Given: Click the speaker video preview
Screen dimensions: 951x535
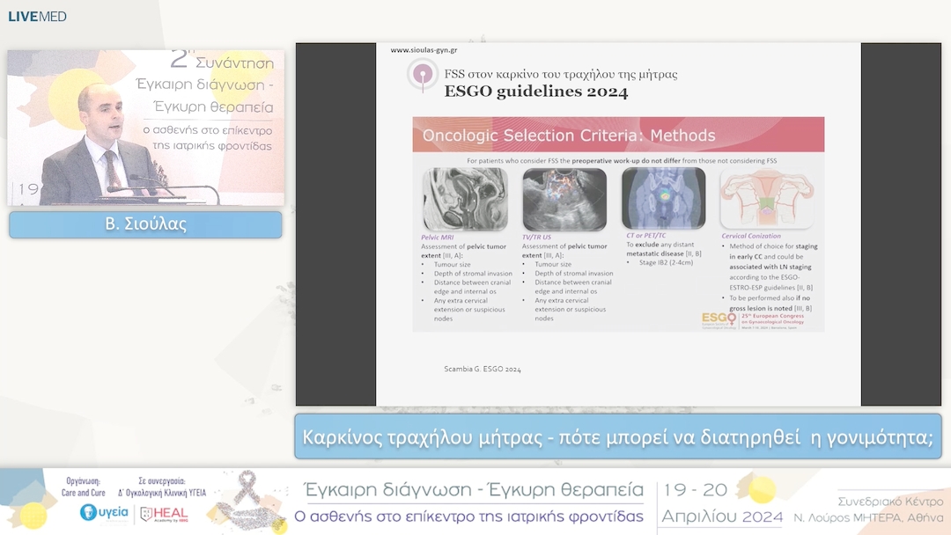Looking at the screenshot, I should click(x=145, y=128).
